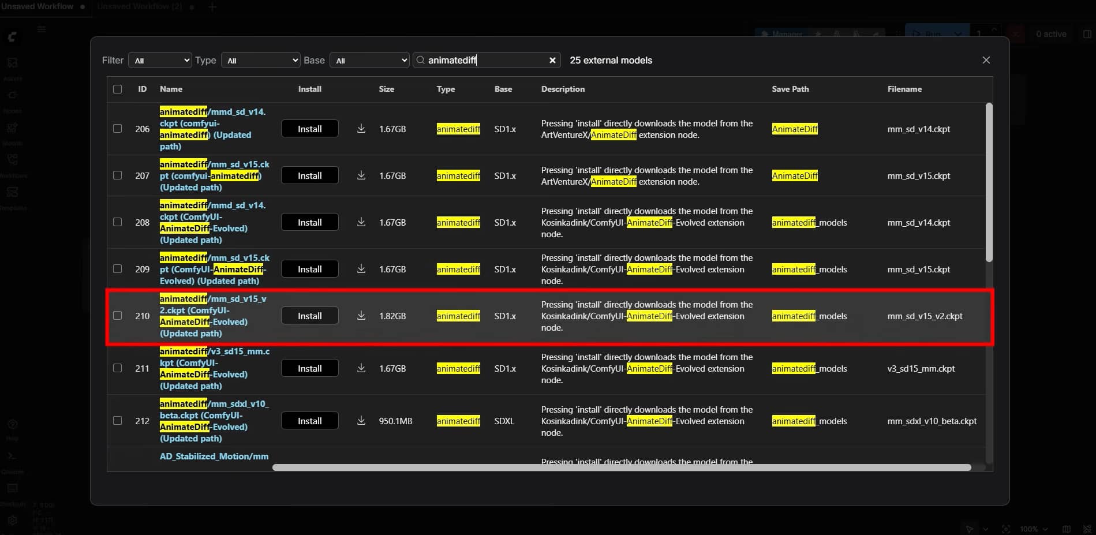1096x535 pixels.
Task: Open the Type dropdown
Action: (260, 60)
